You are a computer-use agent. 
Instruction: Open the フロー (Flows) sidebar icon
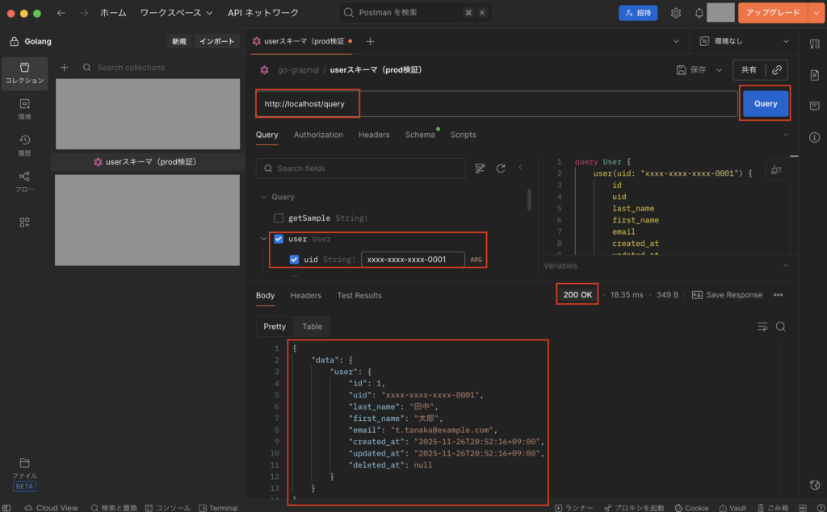(x=24, y=181)
